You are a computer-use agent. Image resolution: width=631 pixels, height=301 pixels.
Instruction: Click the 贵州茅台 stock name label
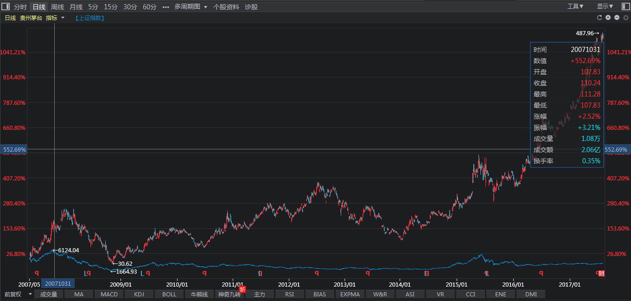coord(31,18)
